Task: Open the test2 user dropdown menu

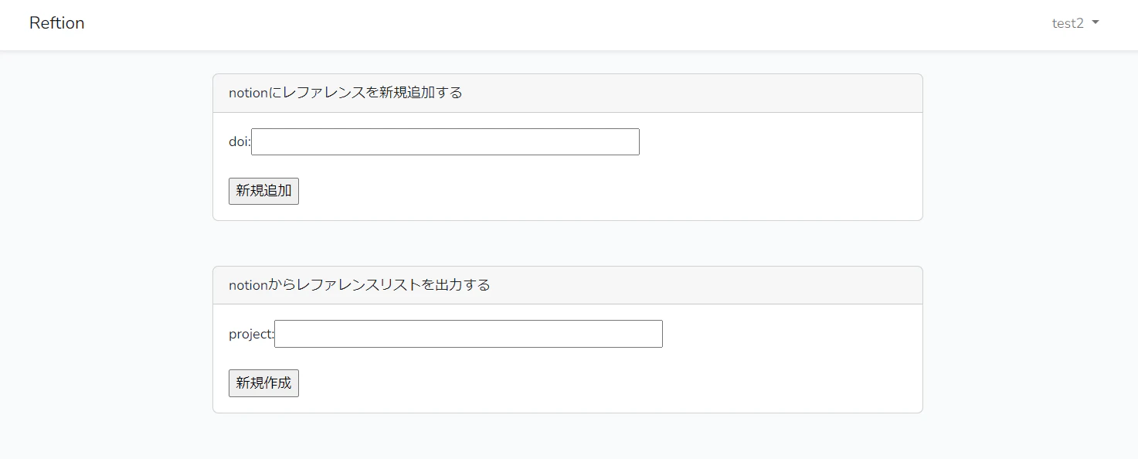Action: pyautogui.click(x=1075, y=23)
